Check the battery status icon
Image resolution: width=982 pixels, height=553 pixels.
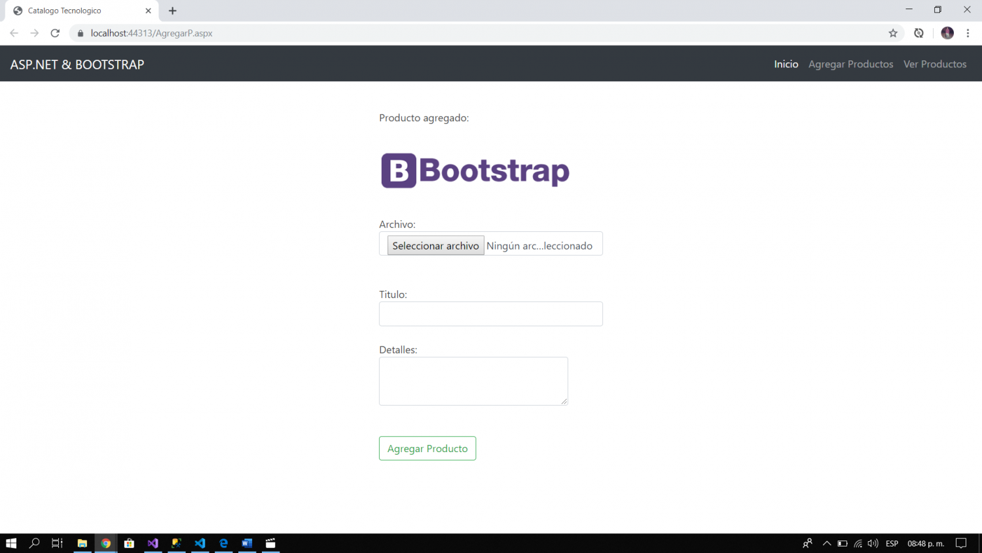tap(843, 543)
